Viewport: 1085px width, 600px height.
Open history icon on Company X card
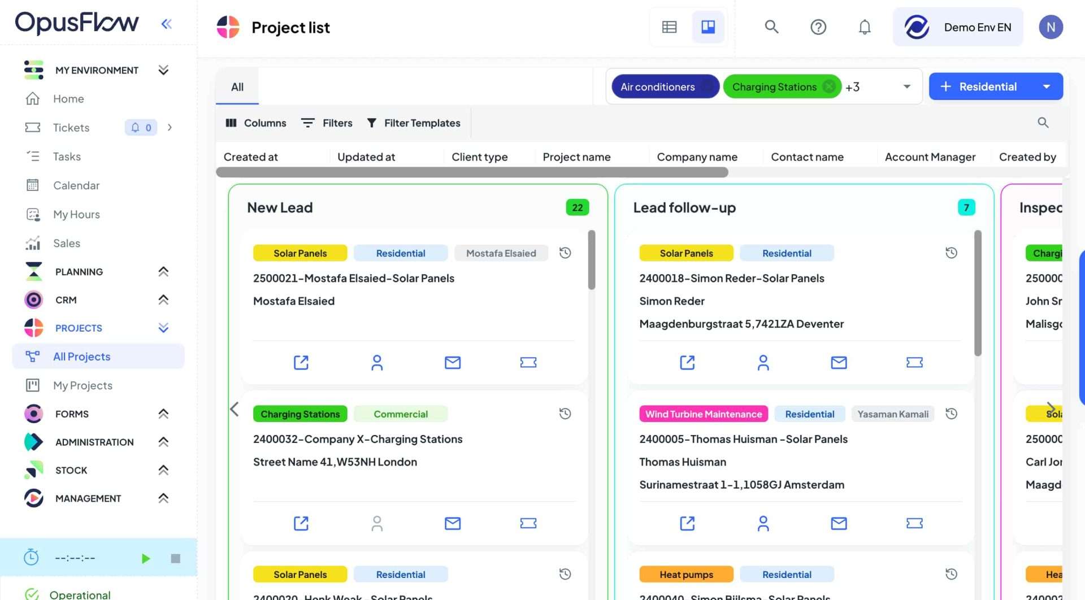(565, 414)
